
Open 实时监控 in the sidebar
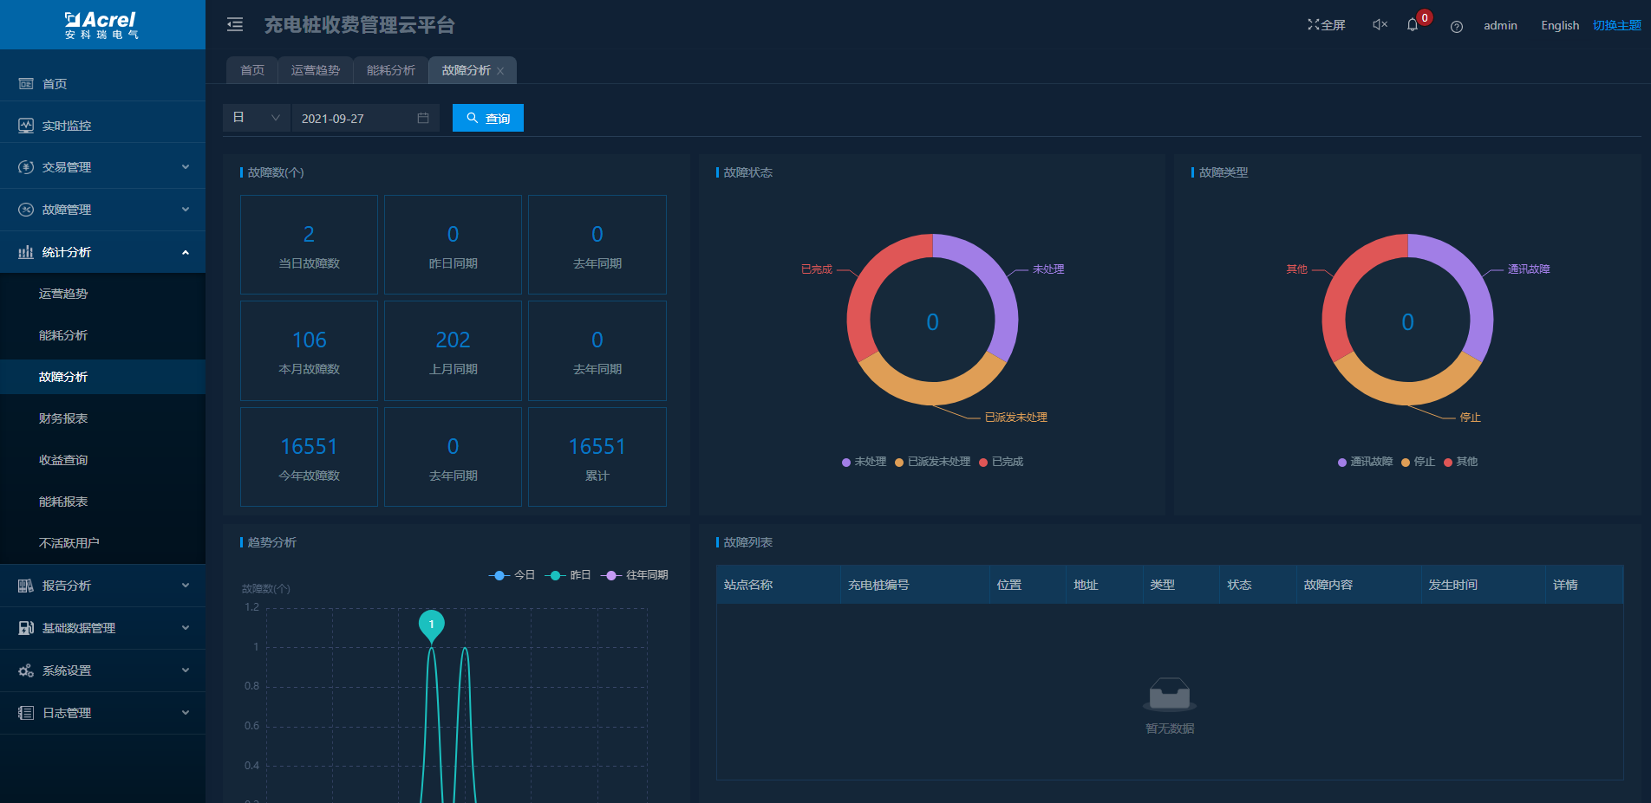point(67,126)
